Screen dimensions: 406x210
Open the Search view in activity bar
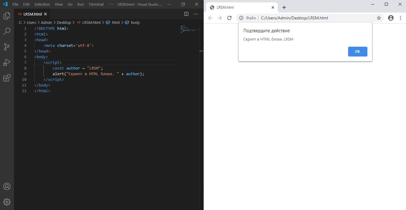pos(7,31)
